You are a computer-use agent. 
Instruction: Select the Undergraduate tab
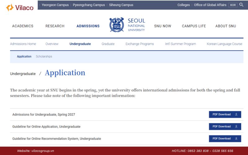[80, 44]
